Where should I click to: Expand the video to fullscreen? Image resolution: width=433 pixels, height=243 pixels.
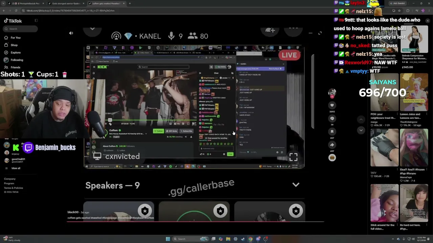[320, 33]
